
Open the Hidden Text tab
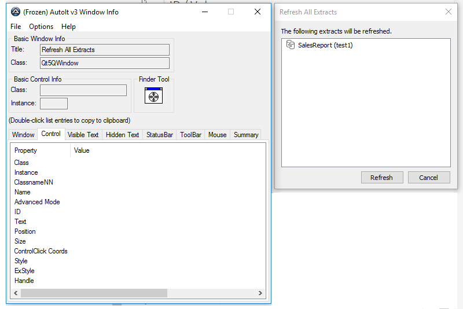[x=123, y=135]
